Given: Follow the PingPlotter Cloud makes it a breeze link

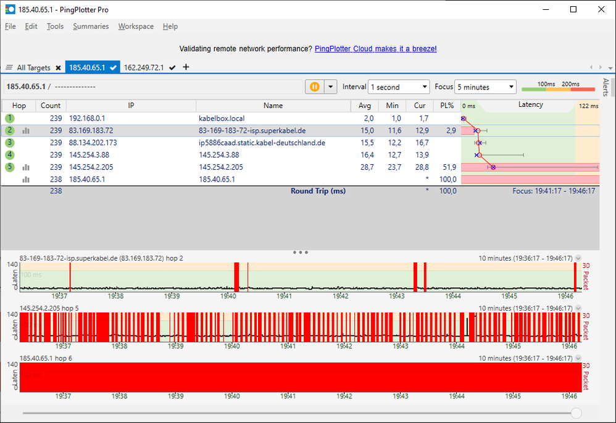Looking at the screenshot, I should pyautogui.click(x=375, y=49).
